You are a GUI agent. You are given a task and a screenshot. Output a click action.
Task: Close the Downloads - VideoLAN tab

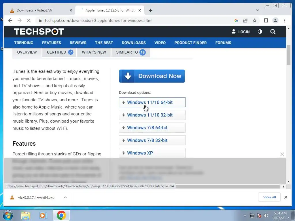coord(71,10)
